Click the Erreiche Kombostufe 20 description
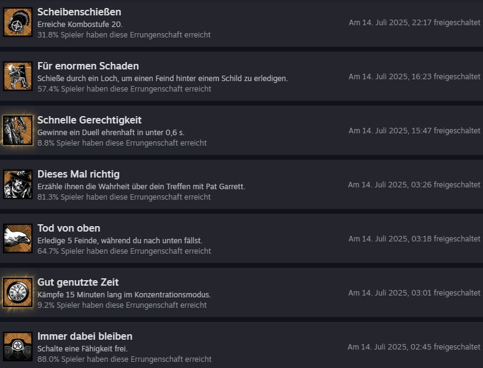 80,25
